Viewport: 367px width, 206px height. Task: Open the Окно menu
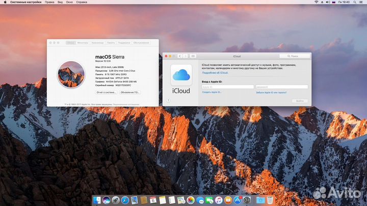click(69, 2)
